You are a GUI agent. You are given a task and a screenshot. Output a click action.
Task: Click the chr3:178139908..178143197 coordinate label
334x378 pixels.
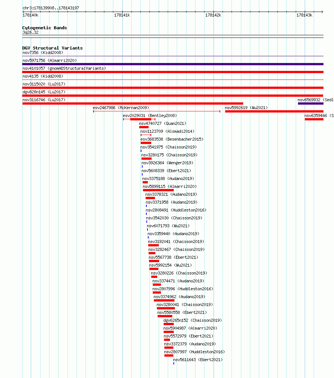coord(51,8)
